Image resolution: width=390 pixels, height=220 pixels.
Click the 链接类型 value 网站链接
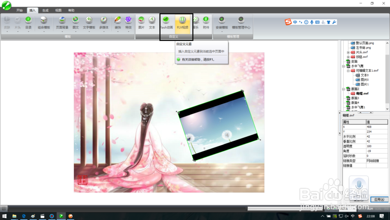(x=377, y=161)
